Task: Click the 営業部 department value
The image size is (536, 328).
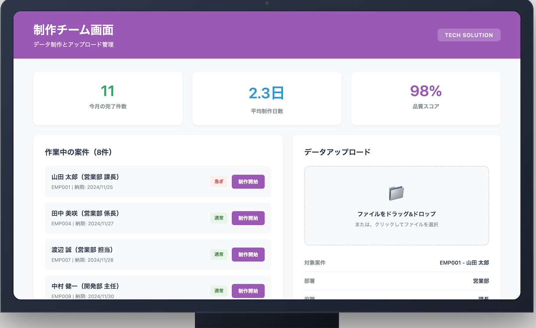Action: (481, 281)
